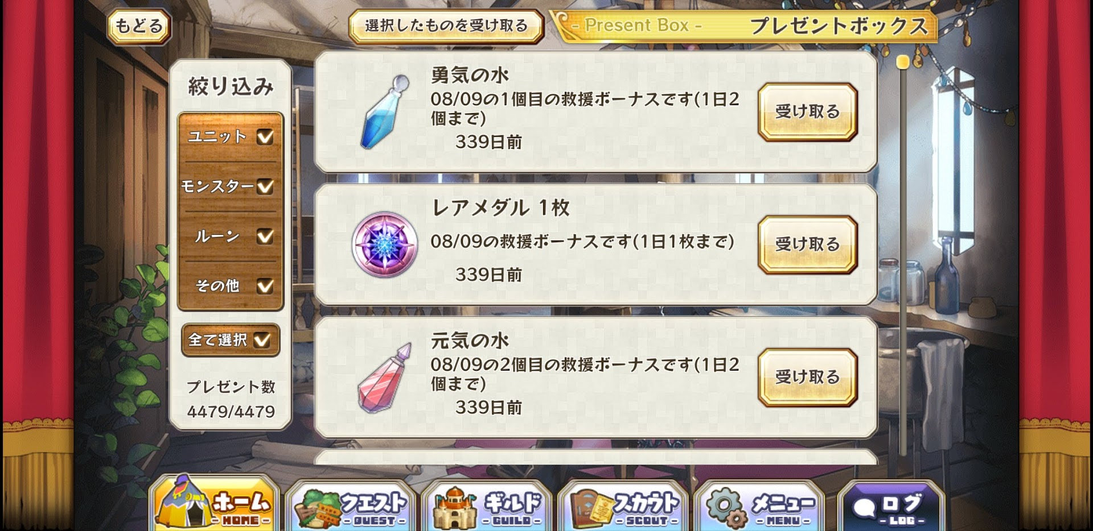1093x531 pixels.
Task: Toggle the 全て選択 select-all checkbox
Action: 262,340
